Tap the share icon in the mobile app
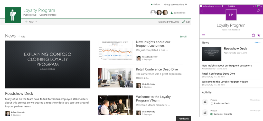The image size is (263, 121). [x=253, y=35]
